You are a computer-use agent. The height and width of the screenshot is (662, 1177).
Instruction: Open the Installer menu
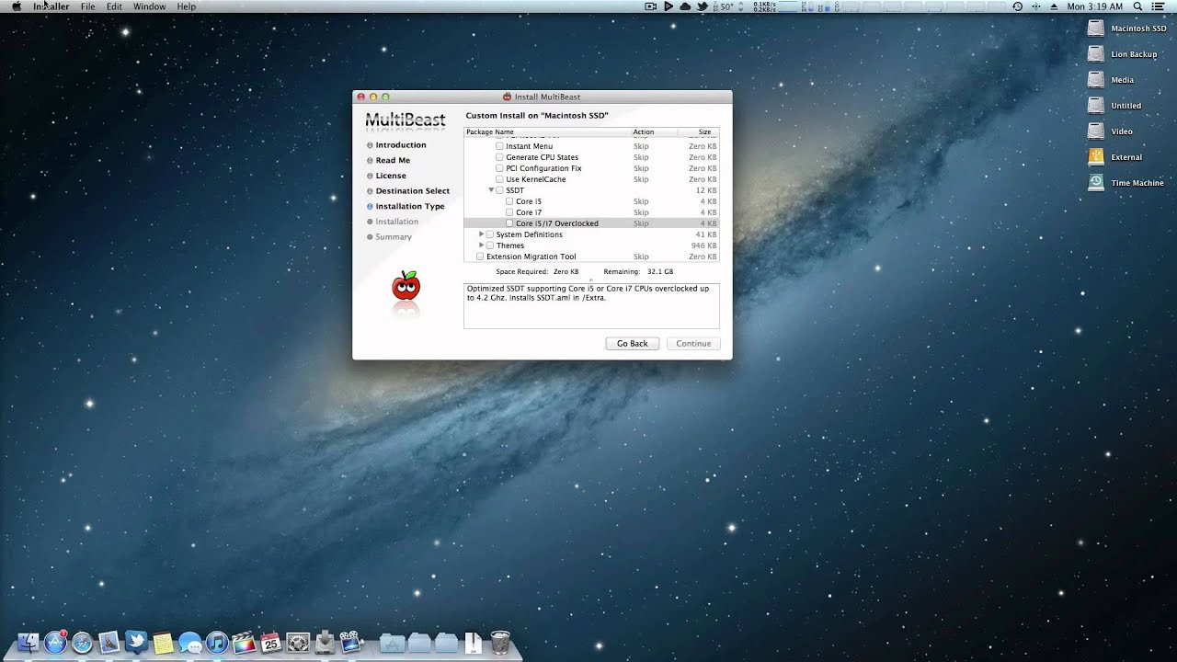pos(51,6)
